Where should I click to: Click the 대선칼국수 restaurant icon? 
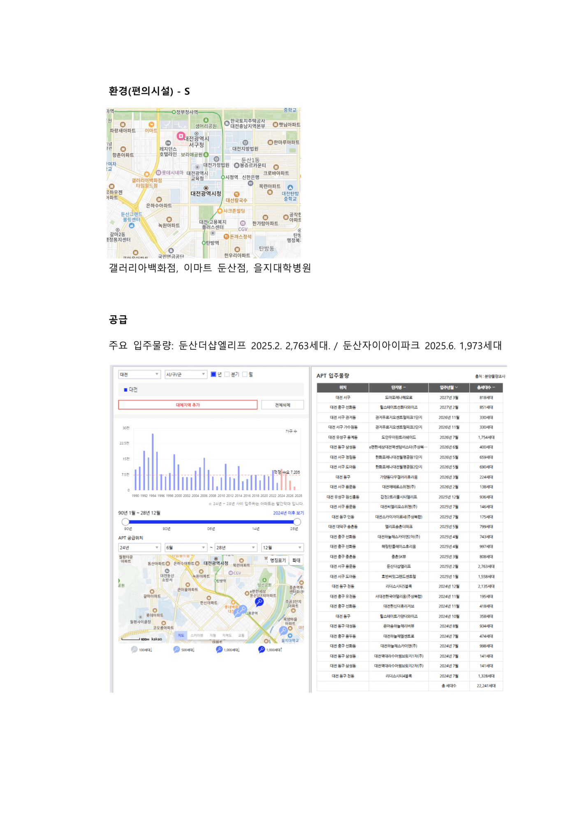pyautogui.click(x=236, y=194)
